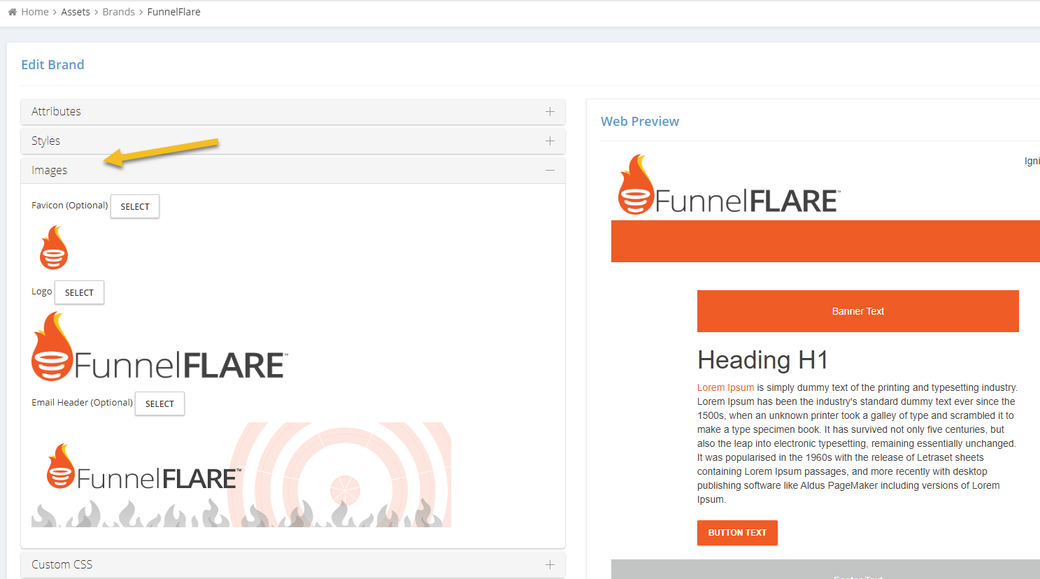Screen dimensions: 1040x579
Task: Select a Logo image
Action: [79, 292]
